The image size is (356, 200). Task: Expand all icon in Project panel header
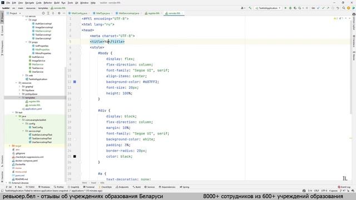(x=48, y=13)
